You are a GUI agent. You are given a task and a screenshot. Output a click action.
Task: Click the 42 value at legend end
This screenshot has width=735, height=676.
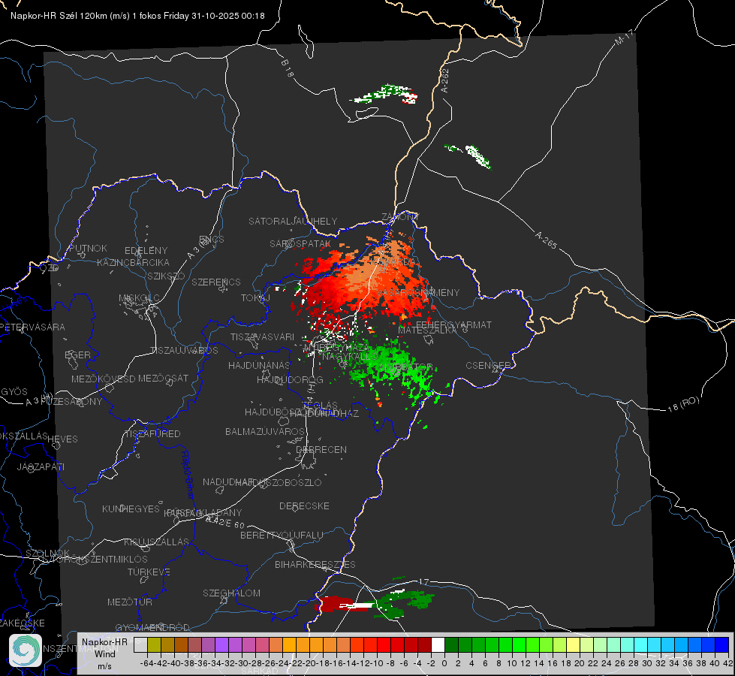(727, 663)
